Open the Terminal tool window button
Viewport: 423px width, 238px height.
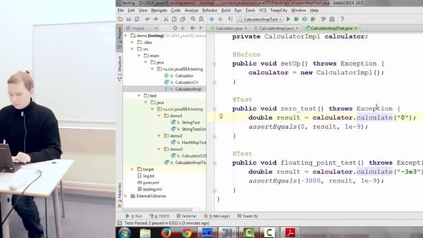point(186,216)
